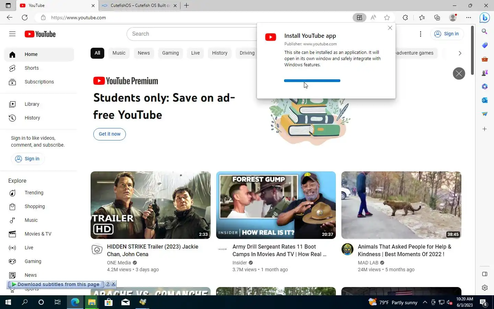View site information lock icon
This screenshot has width=494, height=309.
coord(43,18)
